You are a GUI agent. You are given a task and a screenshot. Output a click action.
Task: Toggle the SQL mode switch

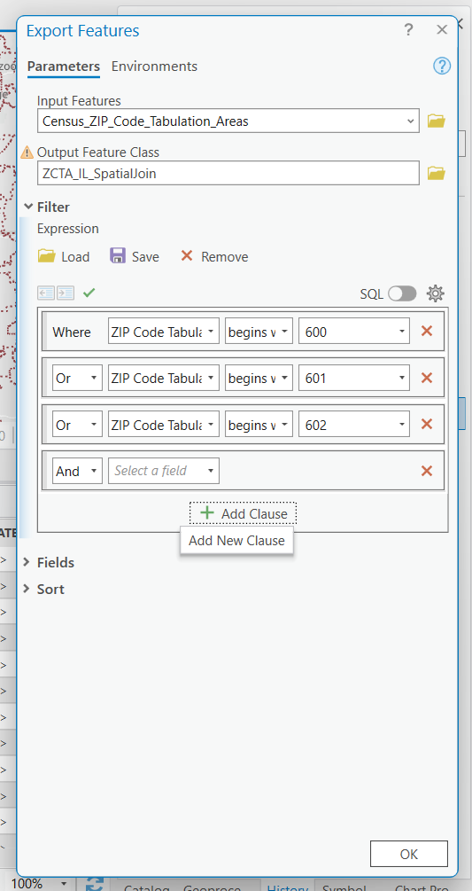[402, 293]
